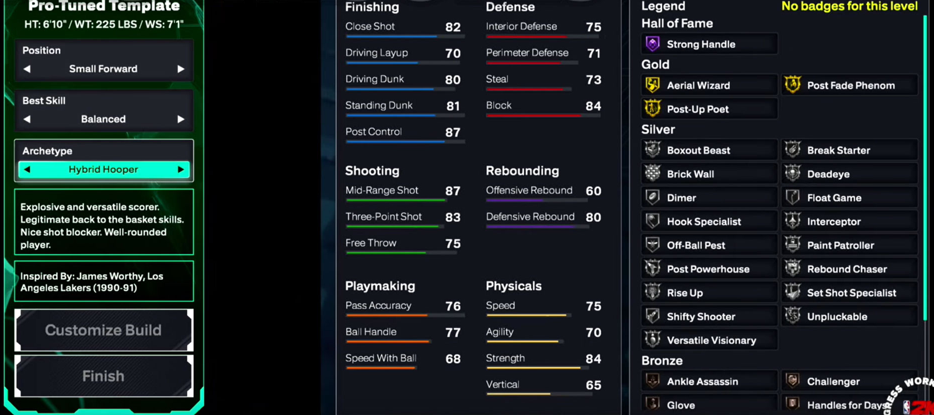Viewport: 934px width, 415px height.
Task: Click the right arrow for Position
Action: coord(181,69)
